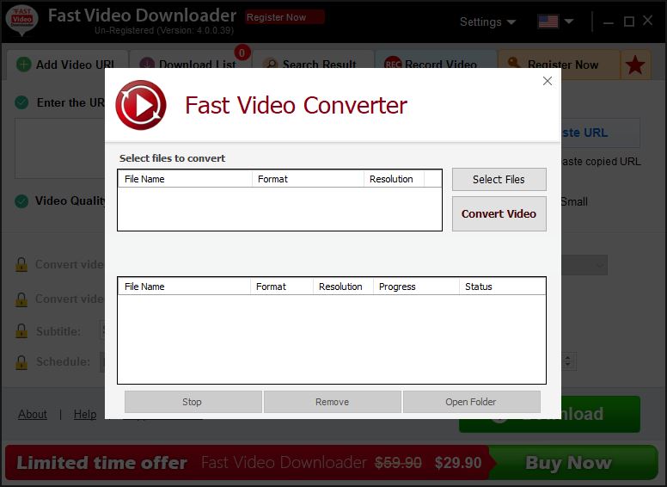Open the Register Now tab
This screenshot has height=487, width=667.
point(559,65)
